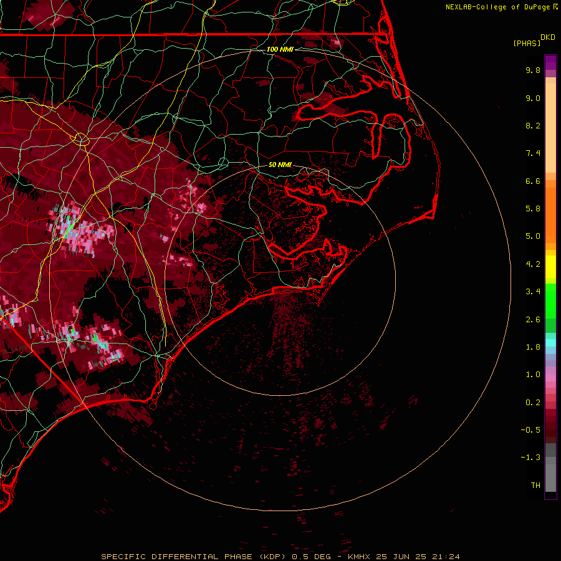Select the -0.5 scale value
Viewport: 561px width, 561px height.
point(530,430)
